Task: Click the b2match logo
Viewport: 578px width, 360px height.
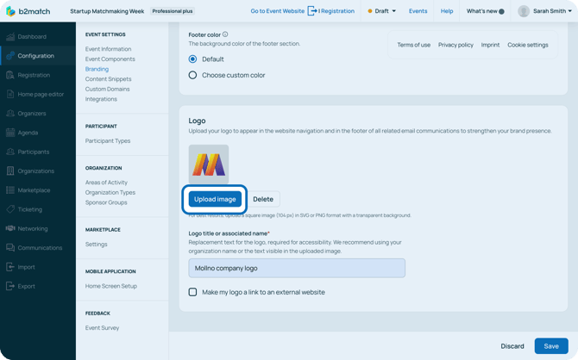Action: tap(28, 11)
